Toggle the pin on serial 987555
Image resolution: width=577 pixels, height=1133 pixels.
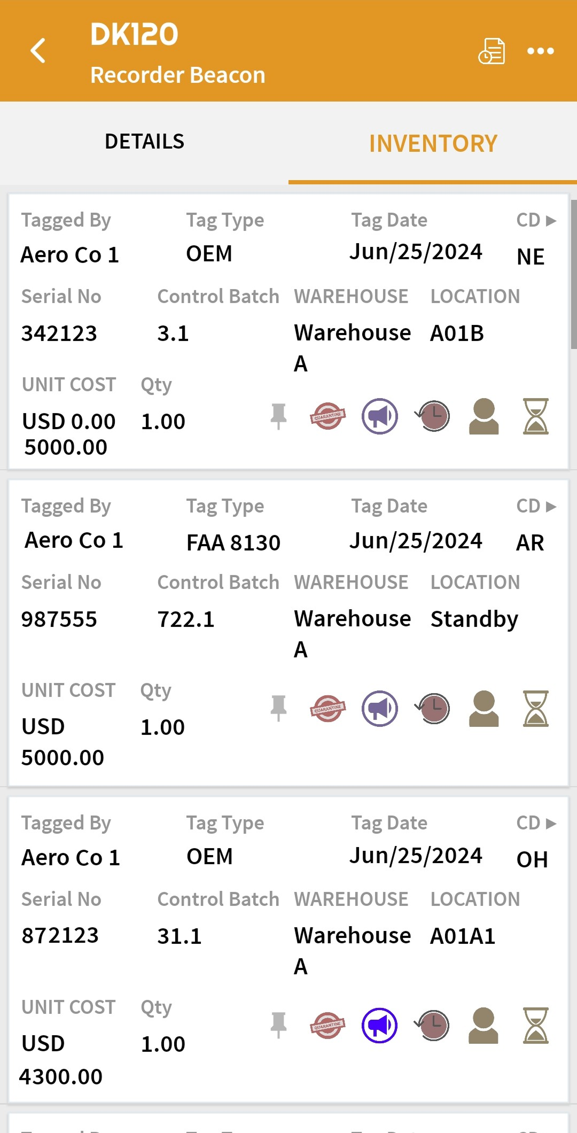point(278,709)
